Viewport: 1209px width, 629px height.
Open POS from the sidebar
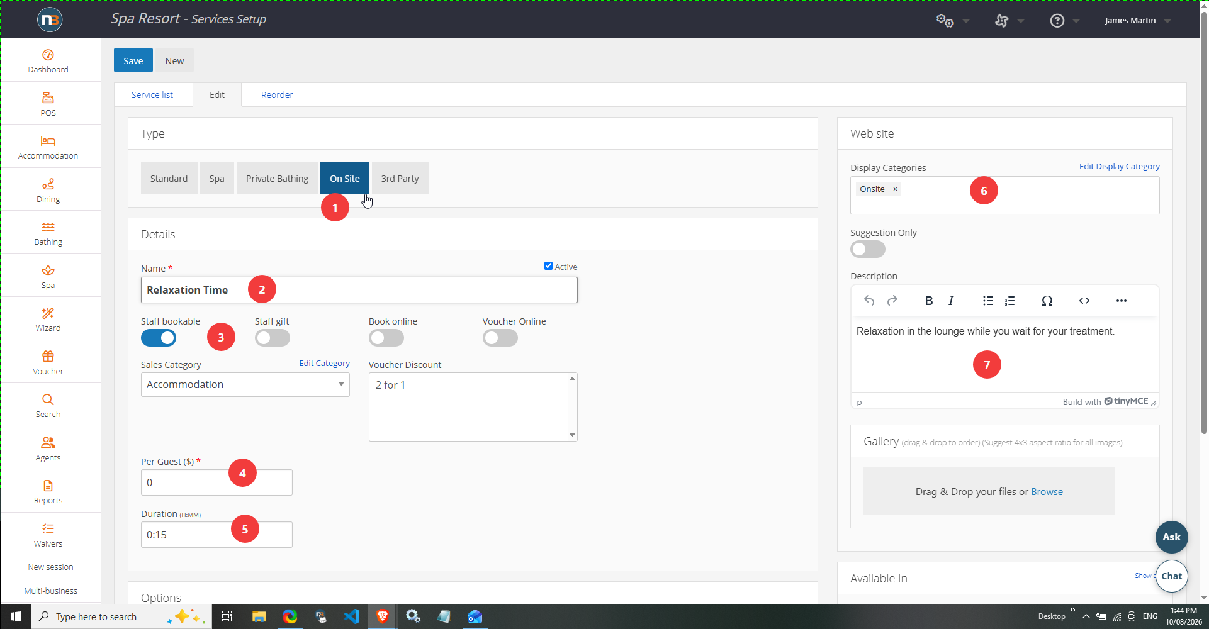coord(48,104)
